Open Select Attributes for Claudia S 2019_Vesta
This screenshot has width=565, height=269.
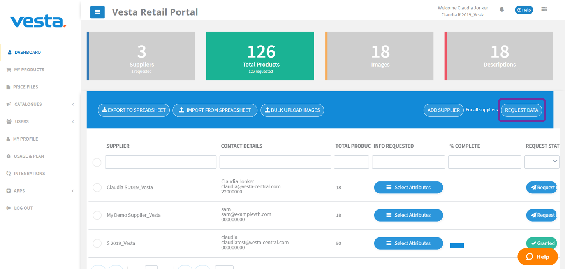[x=408, y=187]
